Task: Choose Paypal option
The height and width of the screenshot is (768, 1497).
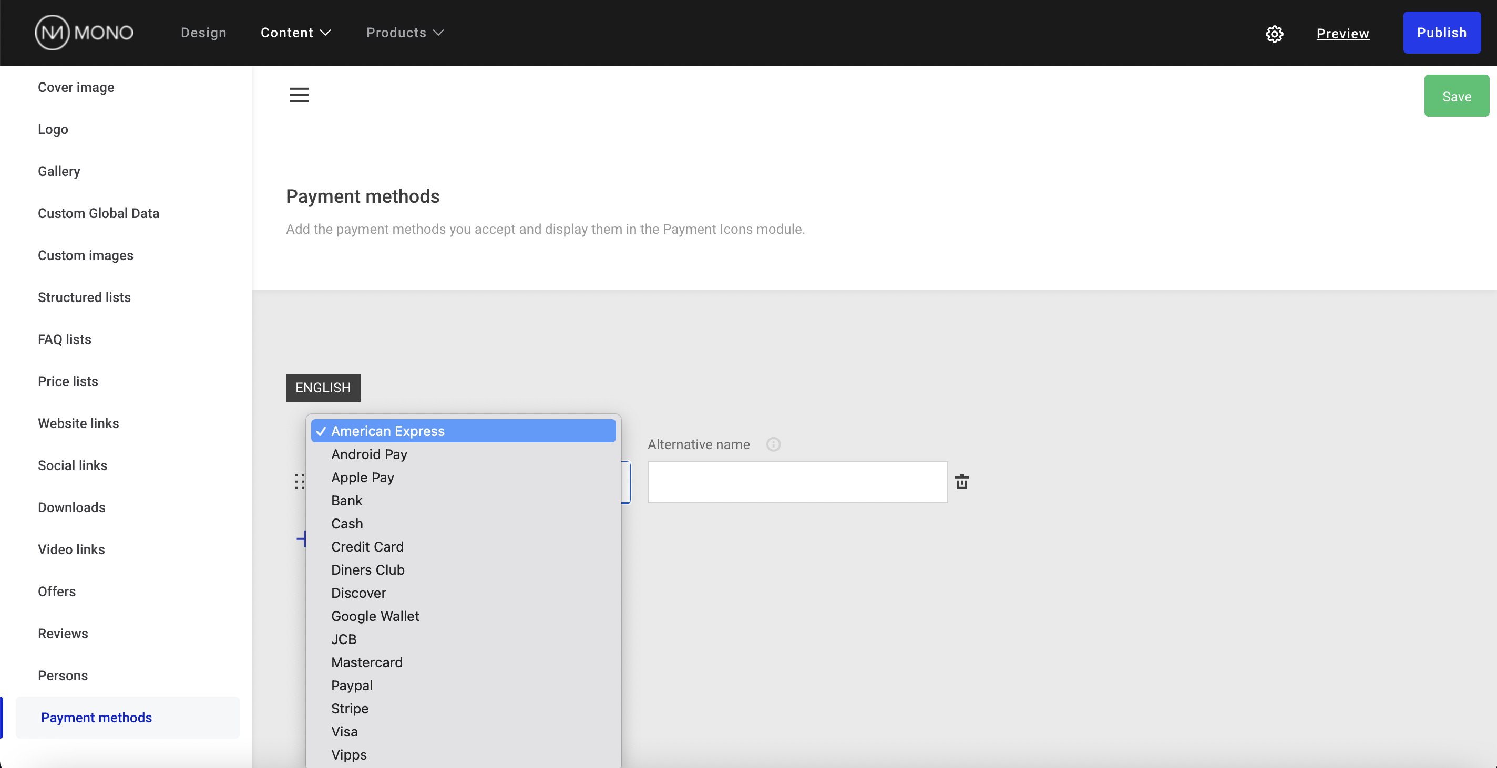Action: [463, 686]
